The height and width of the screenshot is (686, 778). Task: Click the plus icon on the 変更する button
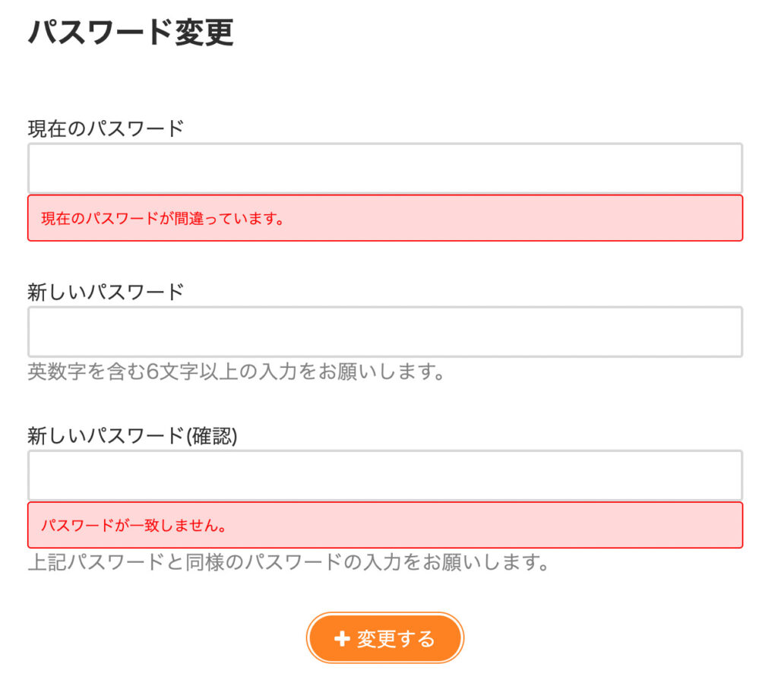click(x=343, y=638)
